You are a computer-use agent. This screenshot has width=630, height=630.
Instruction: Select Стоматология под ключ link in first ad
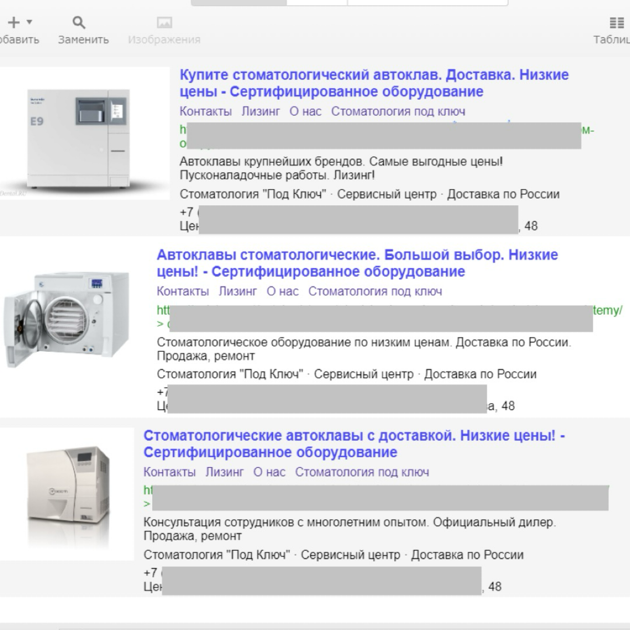click(398, 111)
